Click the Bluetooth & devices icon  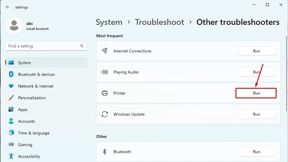(x=11, y=74)
